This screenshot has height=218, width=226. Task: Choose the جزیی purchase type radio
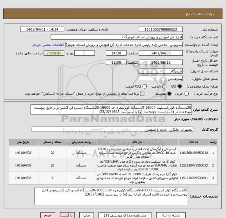point(186,94)
